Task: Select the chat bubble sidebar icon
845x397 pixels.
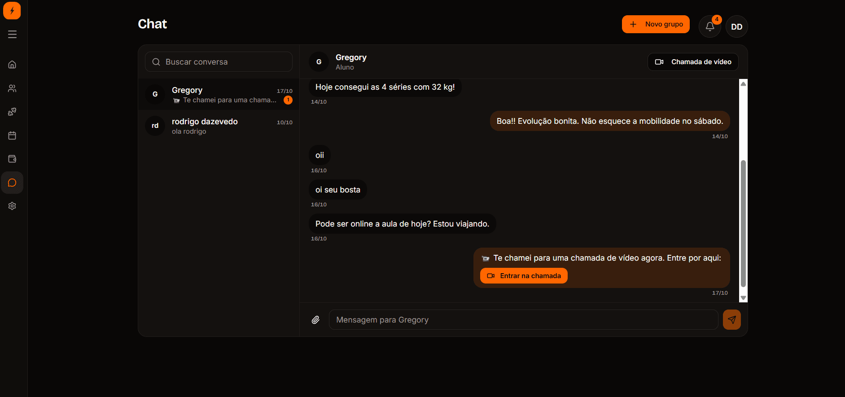Action: pyautogui.click(x=12, y=183)
